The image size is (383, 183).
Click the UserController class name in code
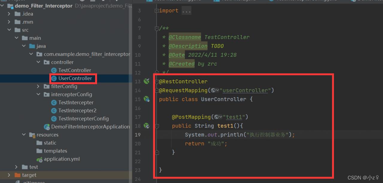pos(224,99)
